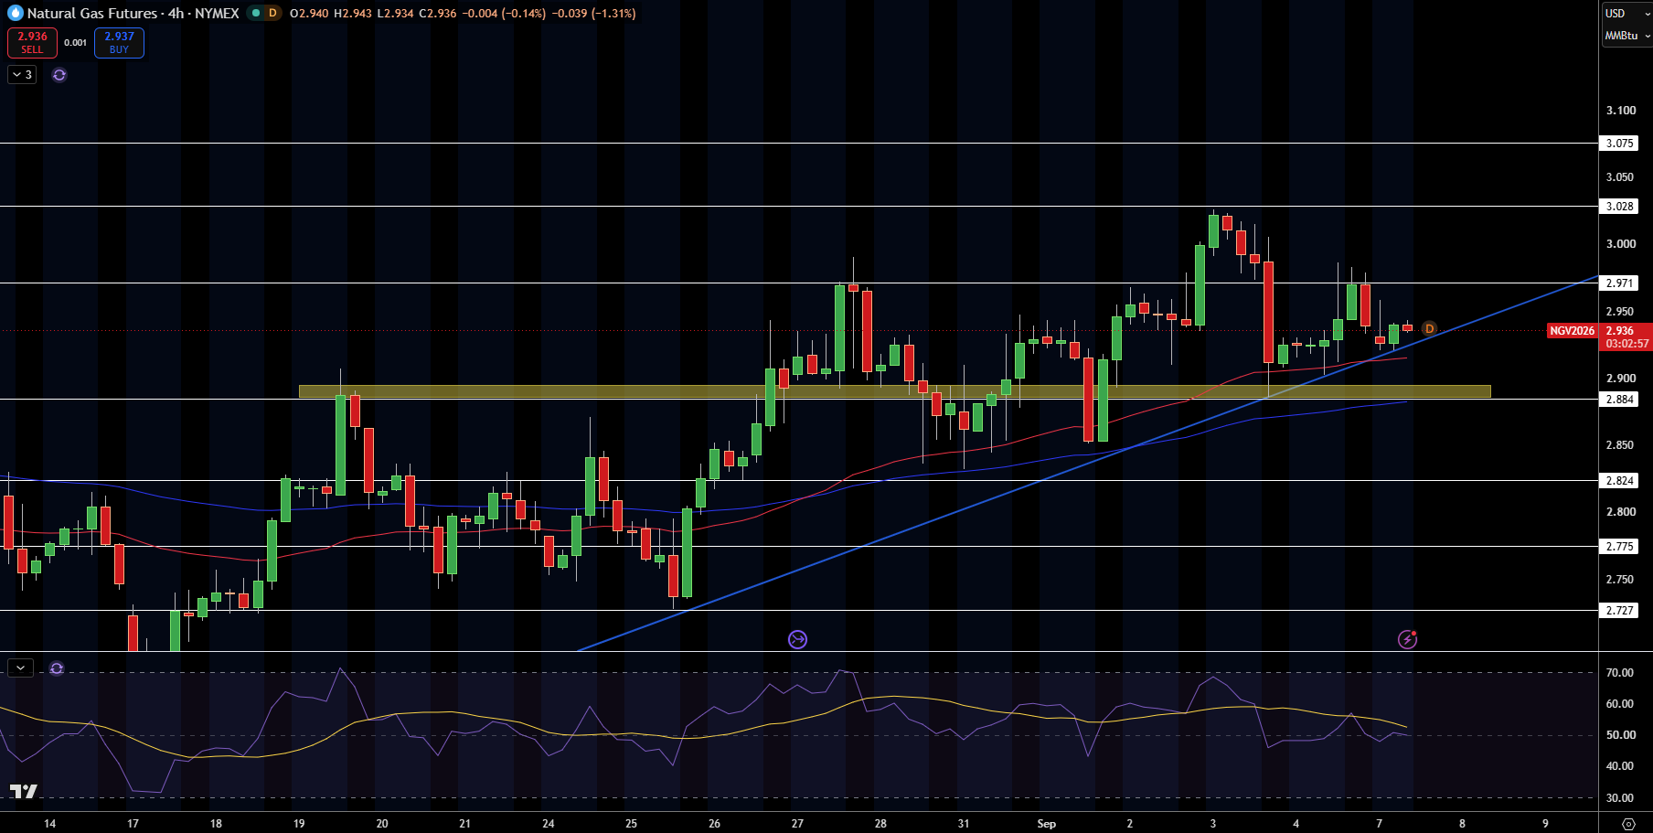Collapse the RSI pane legend arrow
Screen dimensions: 1653x833
pyautogui.click(x=20, y=668)
